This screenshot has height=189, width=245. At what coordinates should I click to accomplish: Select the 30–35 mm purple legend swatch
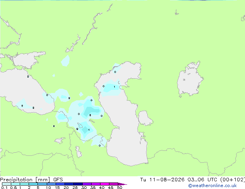coord(87,184)
